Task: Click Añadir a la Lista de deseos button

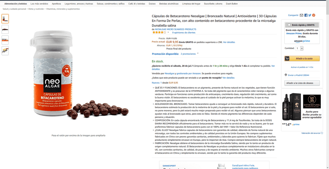Action: click(302, 83)
